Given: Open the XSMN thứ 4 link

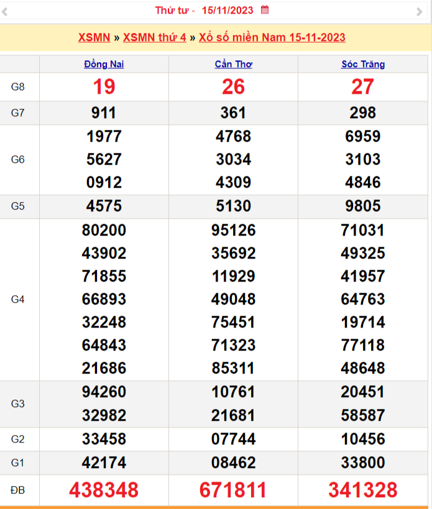Looking at the screenshot, I should pos(155,38).
